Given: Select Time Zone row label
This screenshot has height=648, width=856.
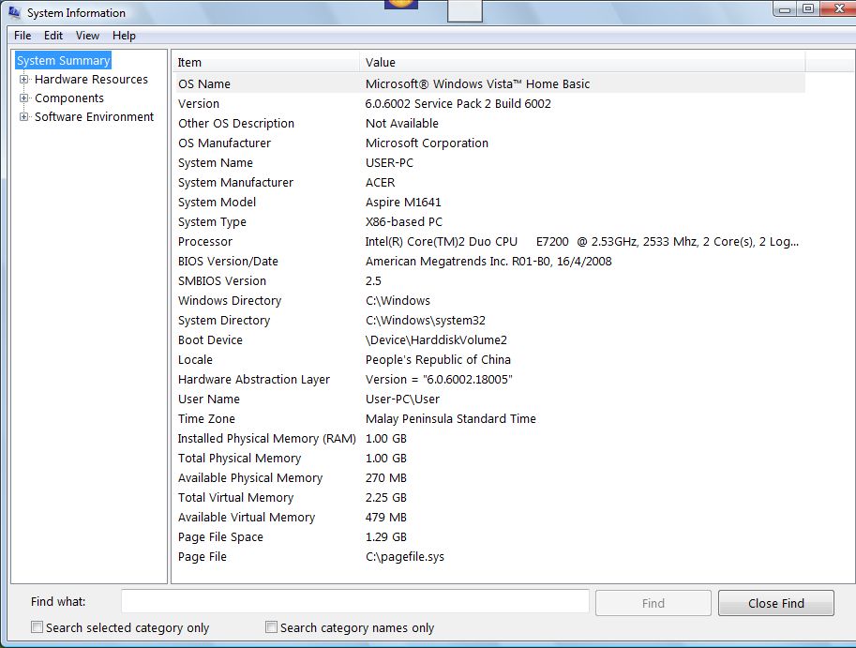Looking at the screenshot, I should tap(206, 418).
